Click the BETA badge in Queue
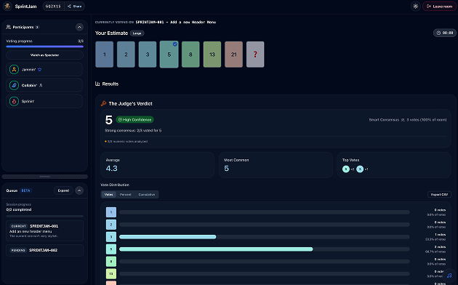This screenshot has height=285, width=458. point(25,190)
